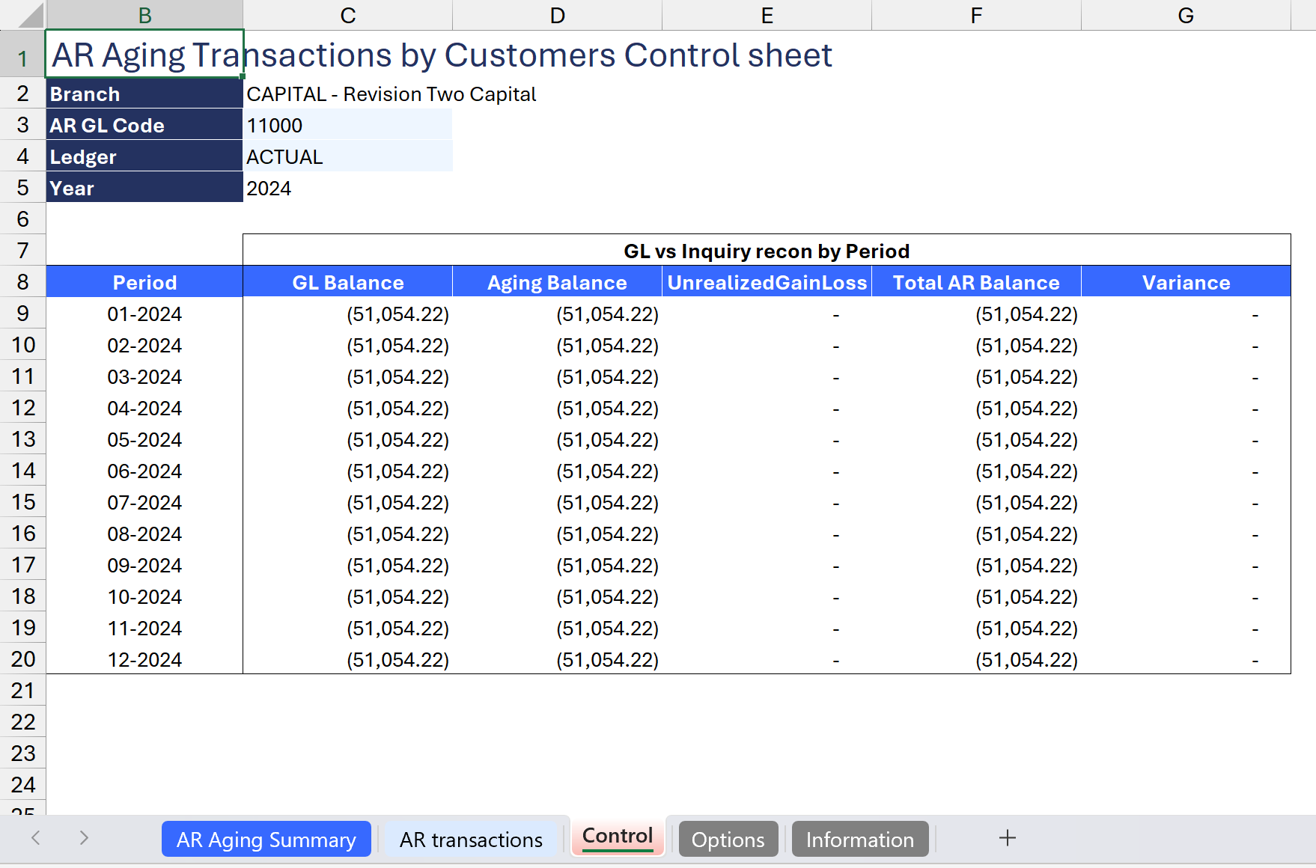The image size is (1316, 868).
Task: Select column F header
Action: [x=976, y=16]
